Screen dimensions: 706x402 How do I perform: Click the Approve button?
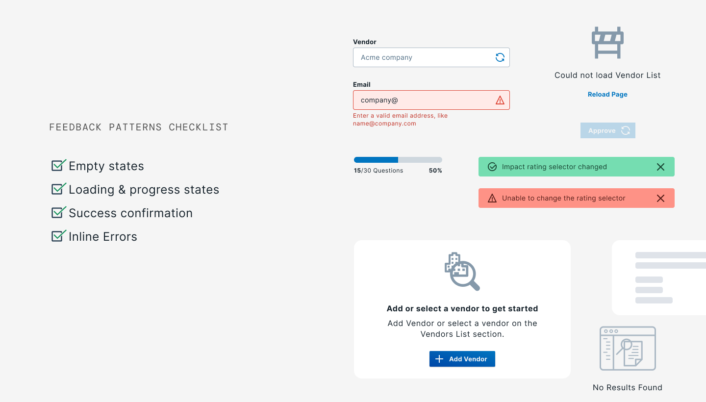pos(608,130)
